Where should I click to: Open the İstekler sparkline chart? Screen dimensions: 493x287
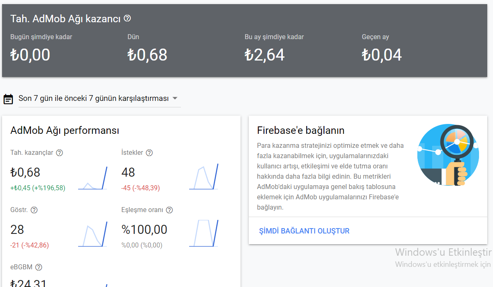coord(204,177)
